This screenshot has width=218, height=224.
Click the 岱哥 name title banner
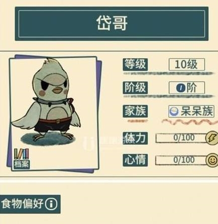(112, 24)
